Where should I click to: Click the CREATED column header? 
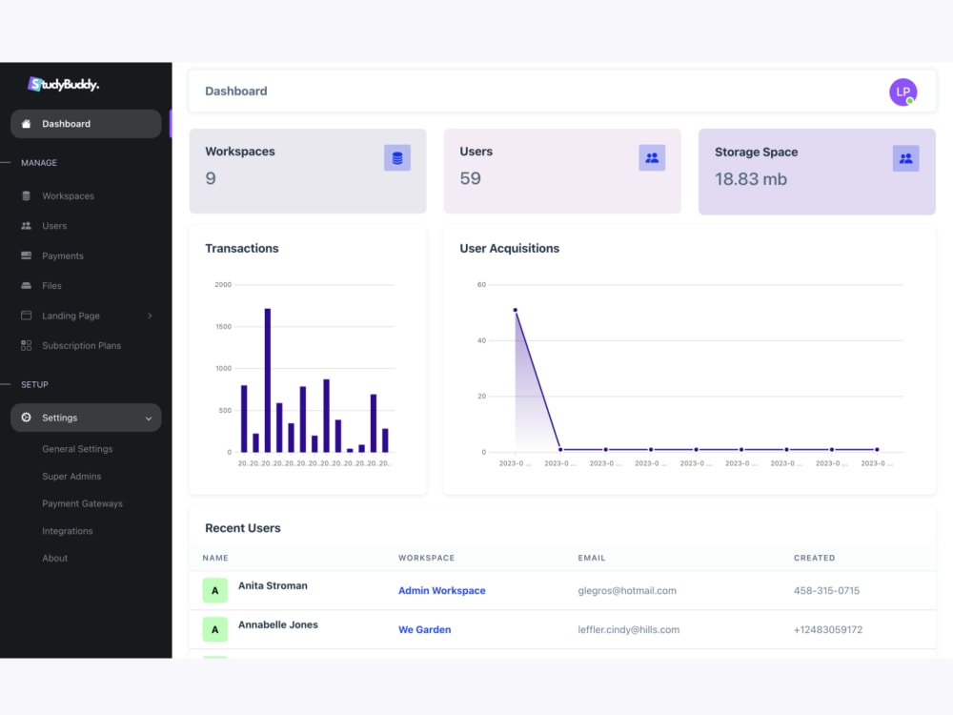click(814, 558)
